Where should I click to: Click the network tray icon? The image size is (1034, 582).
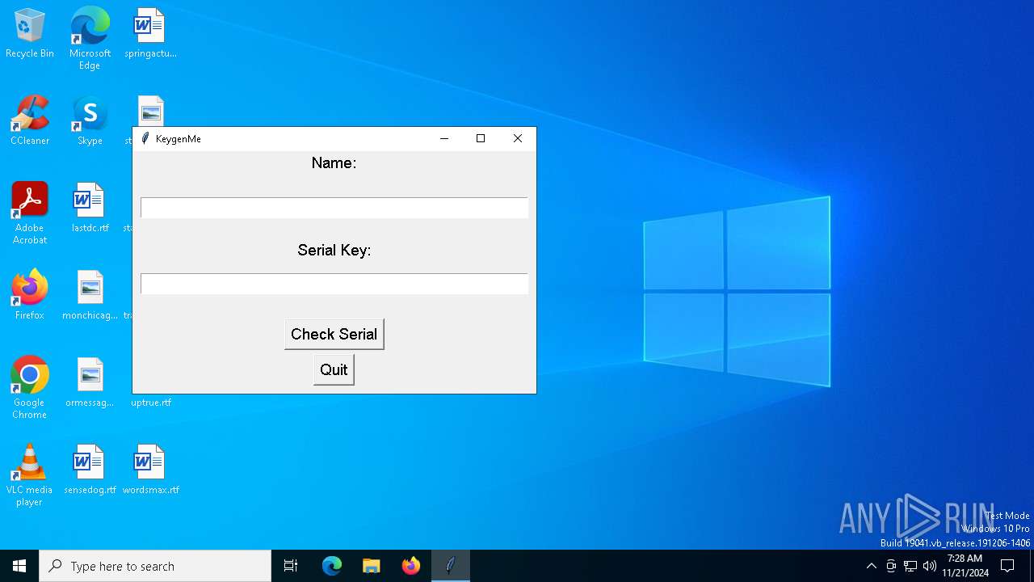click(x=910, y=566)
